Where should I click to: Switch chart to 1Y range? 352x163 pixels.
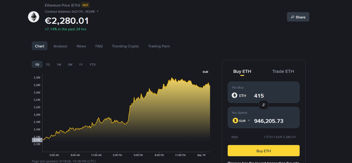coord(81,64)
